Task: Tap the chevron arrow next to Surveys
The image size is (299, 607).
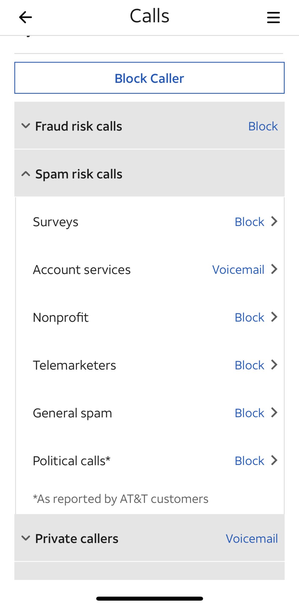Action: 274,222
